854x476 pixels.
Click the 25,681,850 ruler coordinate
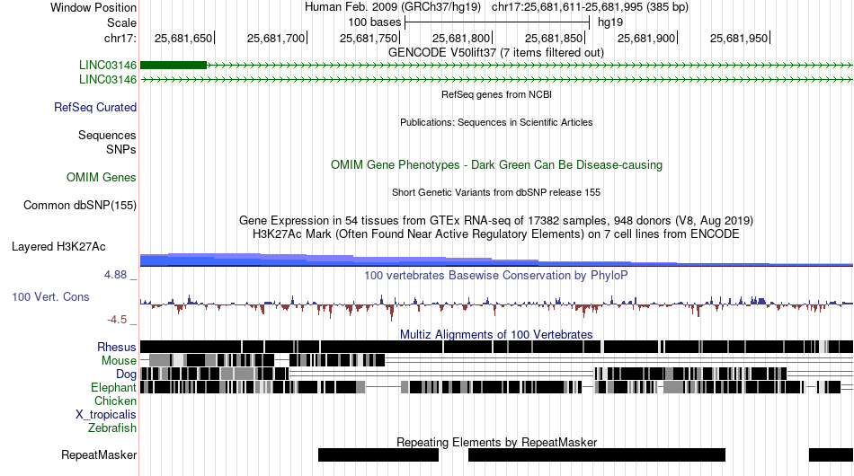[x=554, y=38]
